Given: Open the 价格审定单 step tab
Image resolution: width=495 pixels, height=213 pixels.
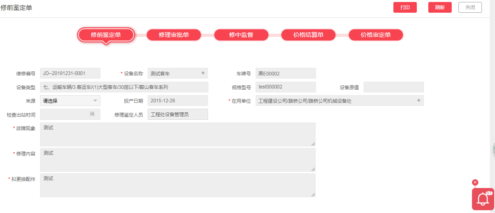Looking at the screenshot, I should [x=376, y=35].
